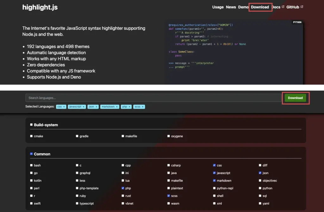Viewport: 324px width, 212px height.
Task: Check the python-repl language checkbox
Action: pos(214,188)
